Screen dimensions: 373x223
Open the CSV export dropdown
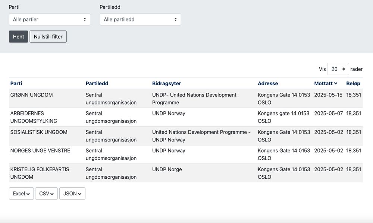[46, 194]
